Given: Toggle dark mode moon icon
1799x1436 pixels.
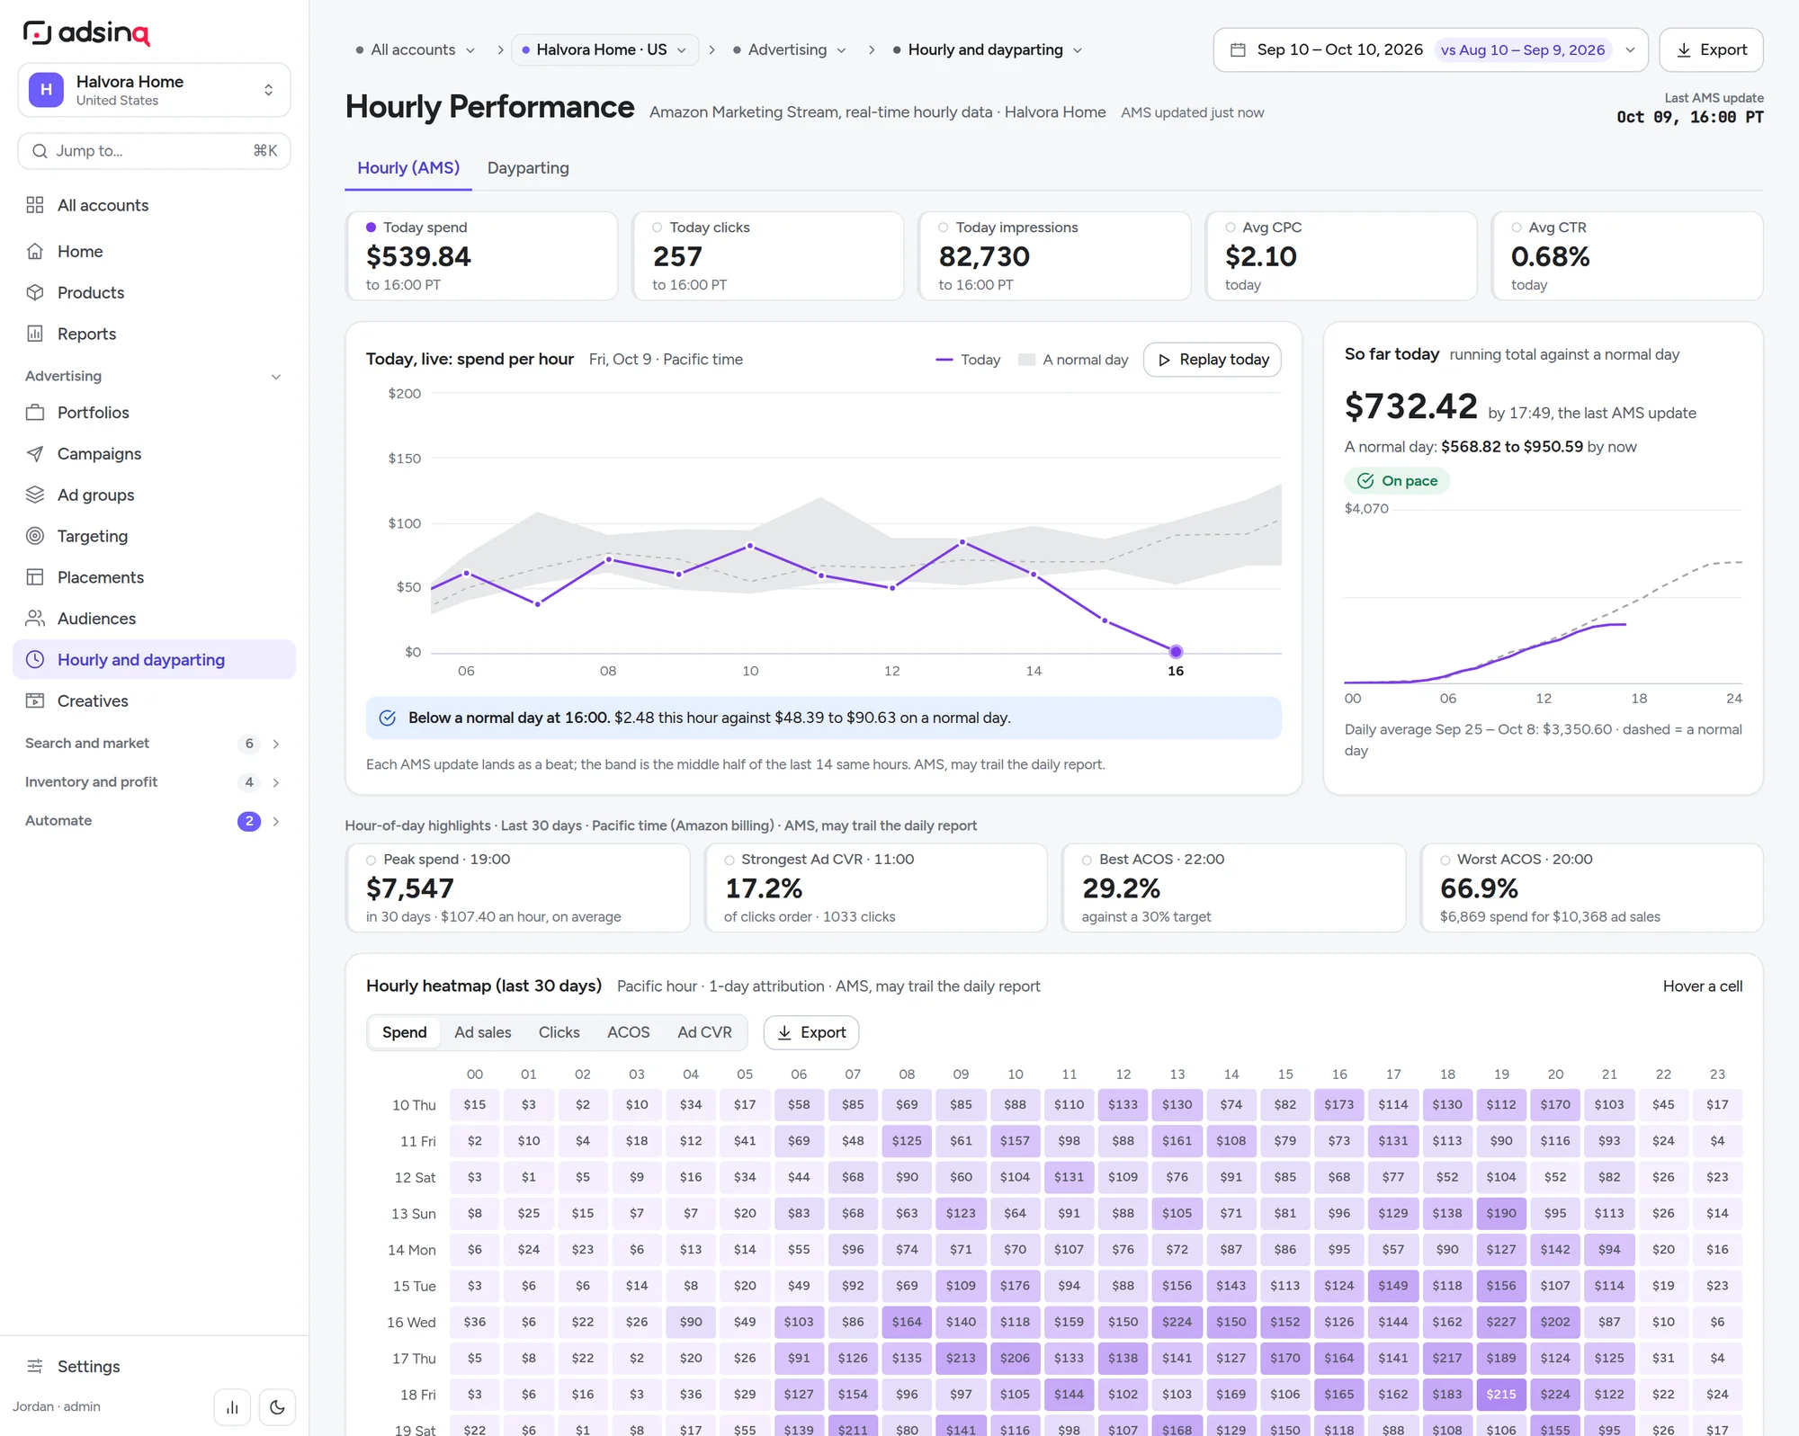Looking at the screenshot, I should [x=277, y=1407].
